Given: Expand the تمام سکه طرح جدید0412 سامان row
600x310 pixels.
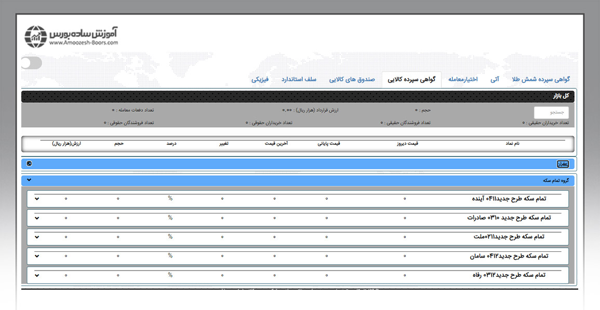Looking at the screenshot, I should tap(37, 256).
